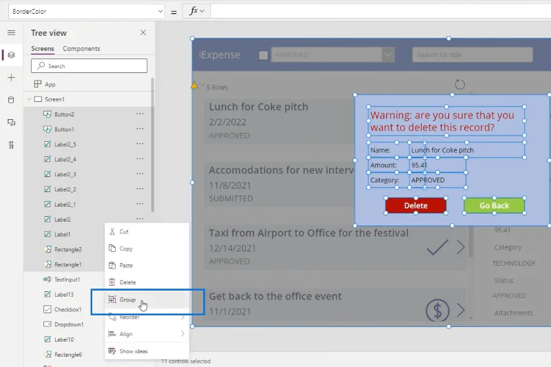Click the warning triangle icon on canvas
551x367 pixels.
pyautogui.click(x=194, y=85)
